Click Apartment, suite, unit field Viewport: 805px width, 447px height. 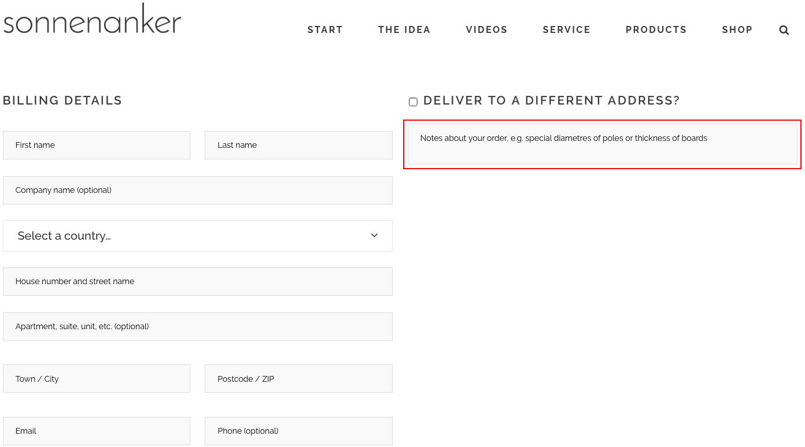point(197,326)
